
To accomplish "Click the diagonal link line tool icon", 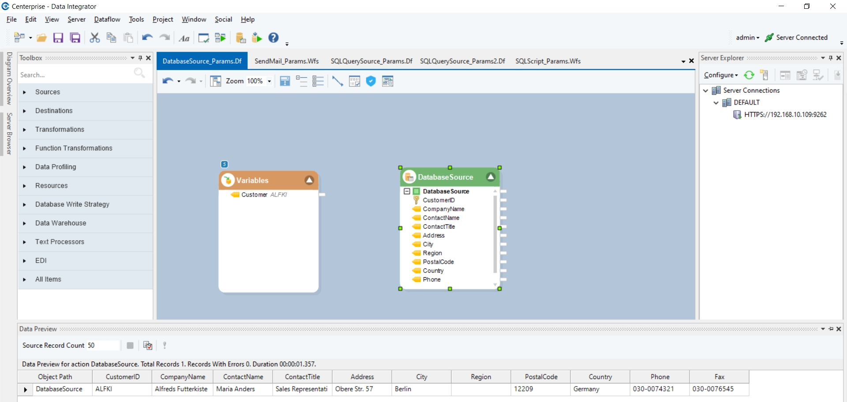I will (x=337, y=81).
